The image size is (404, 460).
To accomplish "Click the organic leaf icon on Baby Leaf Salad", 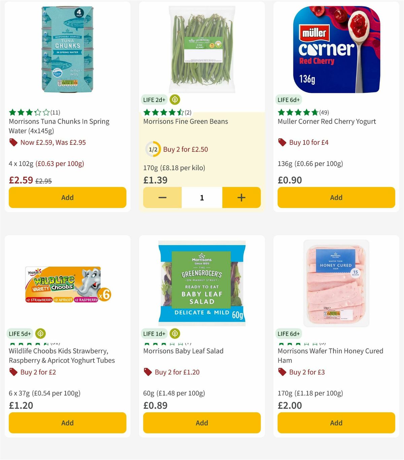I will [175, 333].
